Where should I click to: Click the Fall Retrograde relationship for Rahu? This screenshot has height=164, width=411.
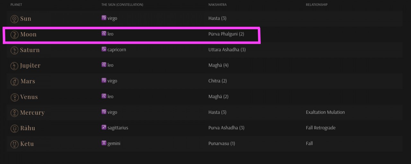(x=320, y=128)
